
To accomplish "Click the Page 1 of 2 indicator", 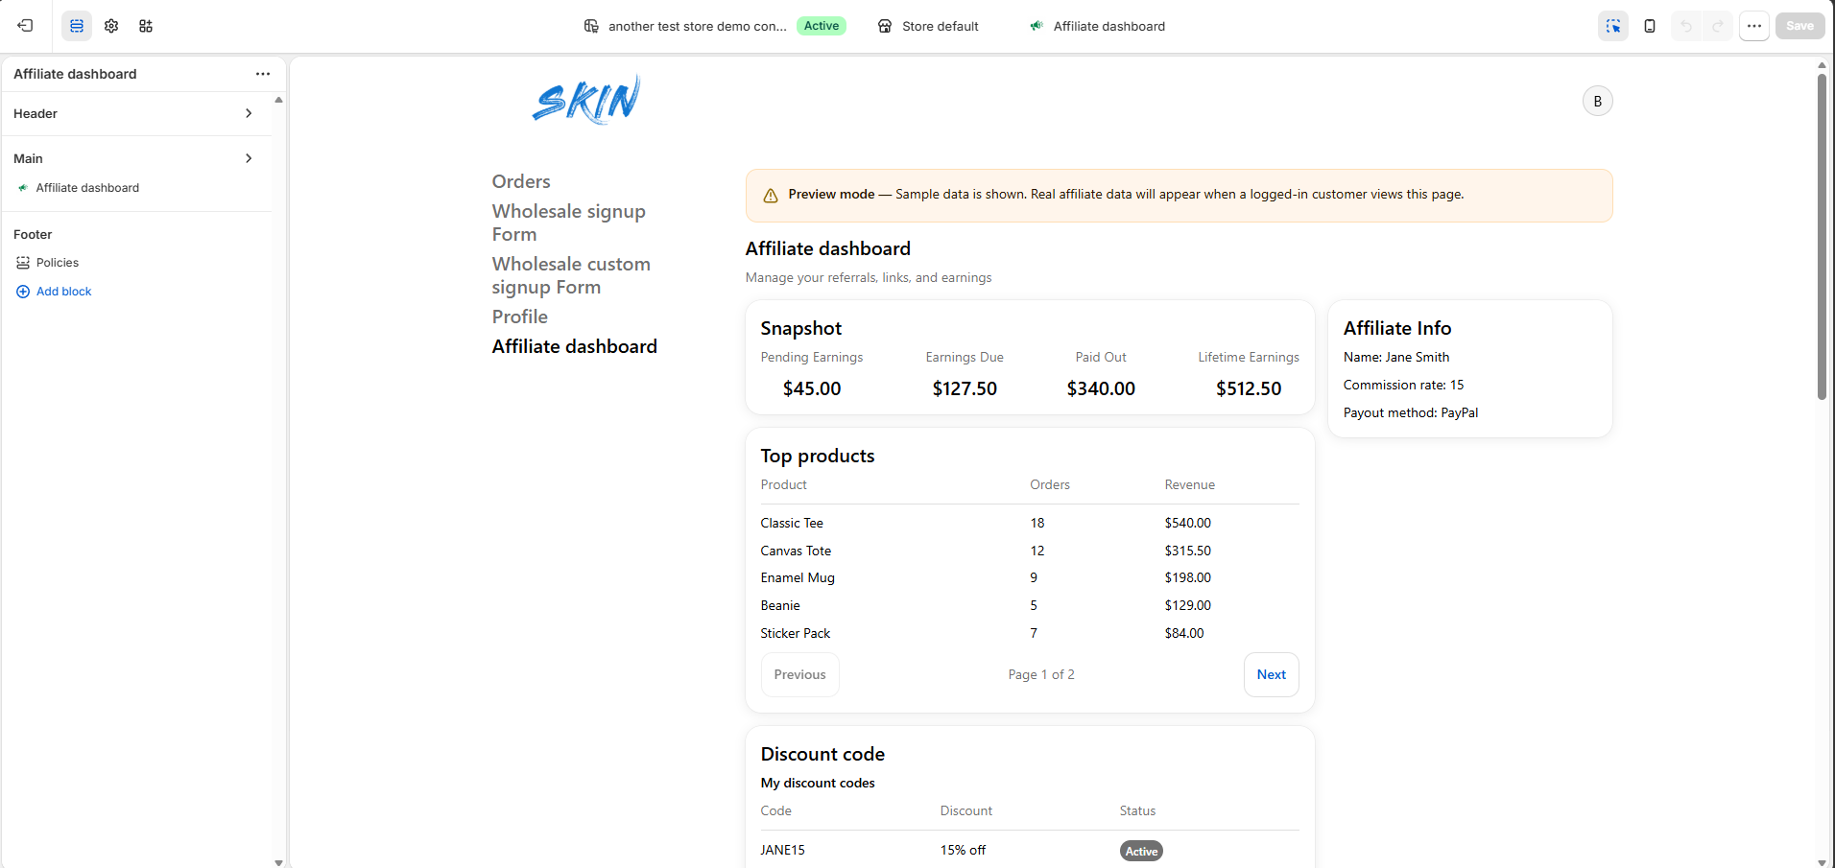I will click(x=1041, y=674).
